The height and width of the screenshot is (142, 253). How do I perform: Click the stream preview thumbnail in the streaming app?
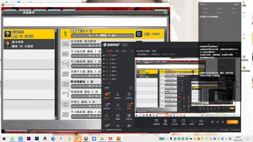coord(188,87)
